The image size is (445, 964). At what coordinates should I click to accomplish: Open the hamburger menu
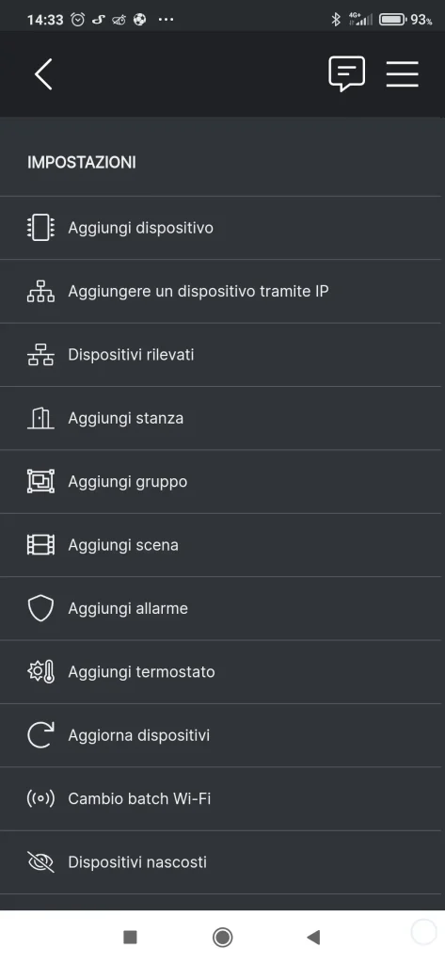(403, 74)
